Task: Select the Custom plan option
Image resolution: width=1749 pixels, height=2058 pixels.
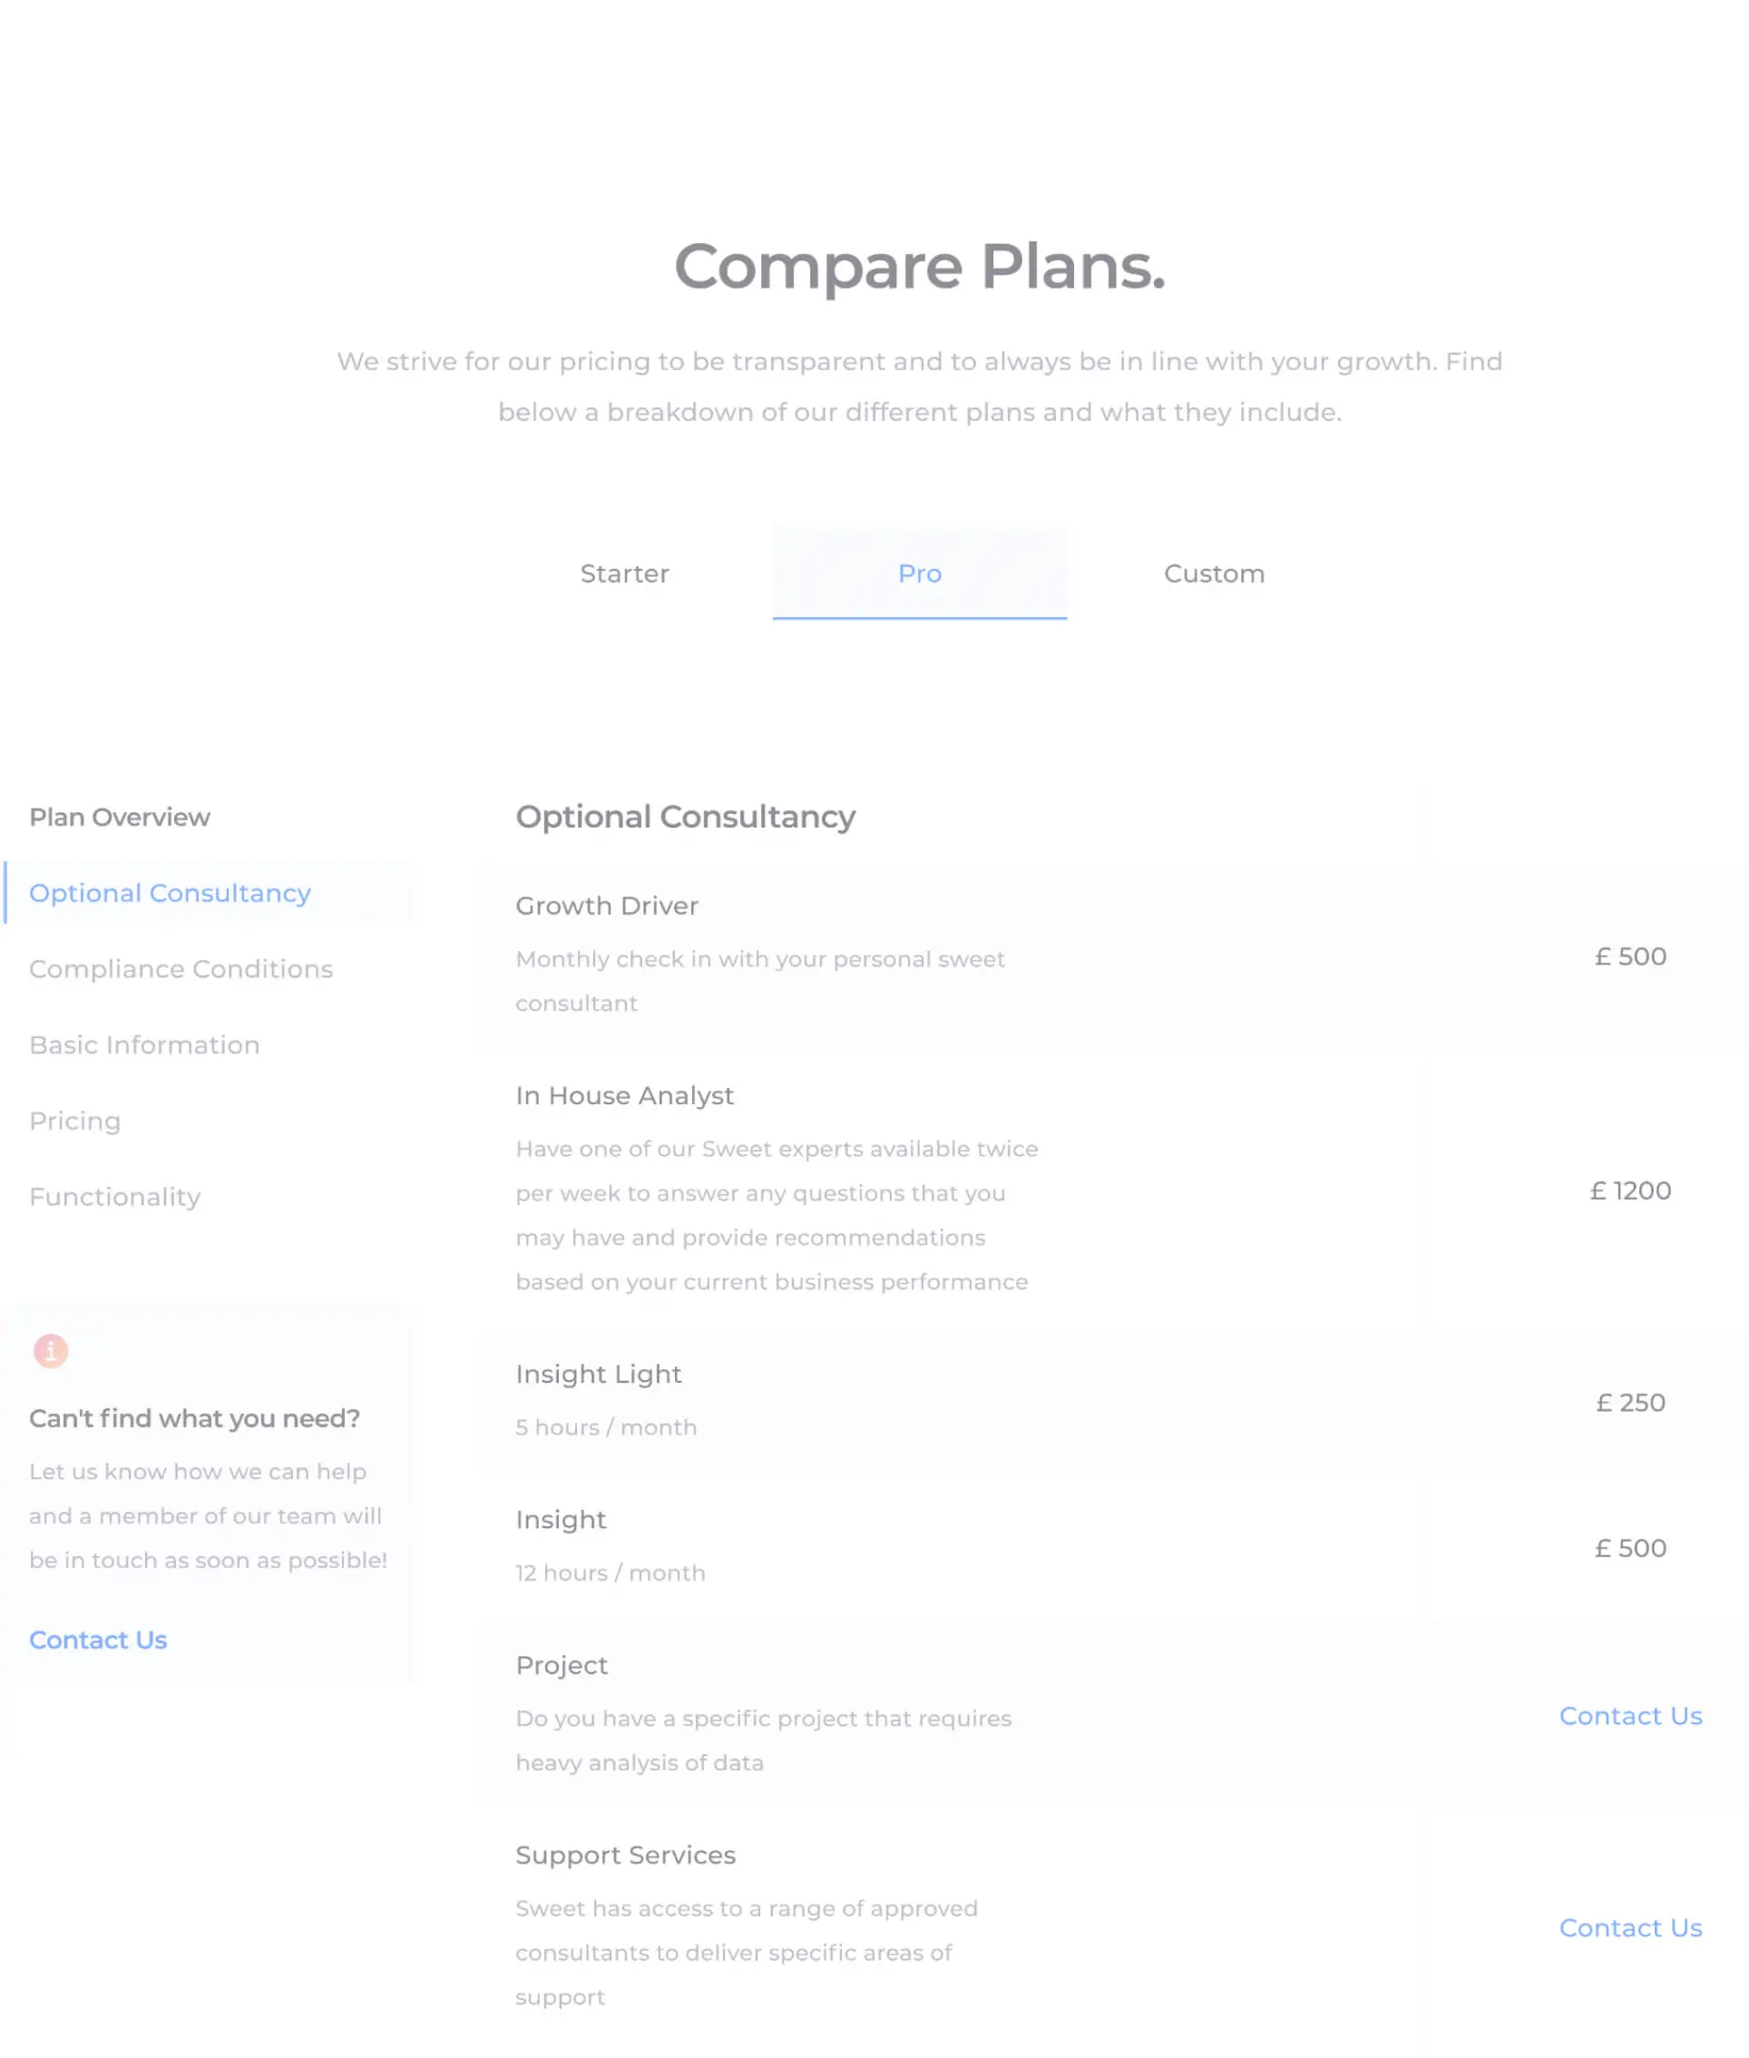Action: (x=1213, y=573)
